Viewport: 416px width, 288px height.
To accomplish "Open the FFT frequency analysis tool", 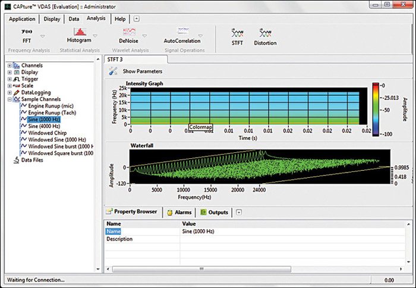I will point(27,35).
